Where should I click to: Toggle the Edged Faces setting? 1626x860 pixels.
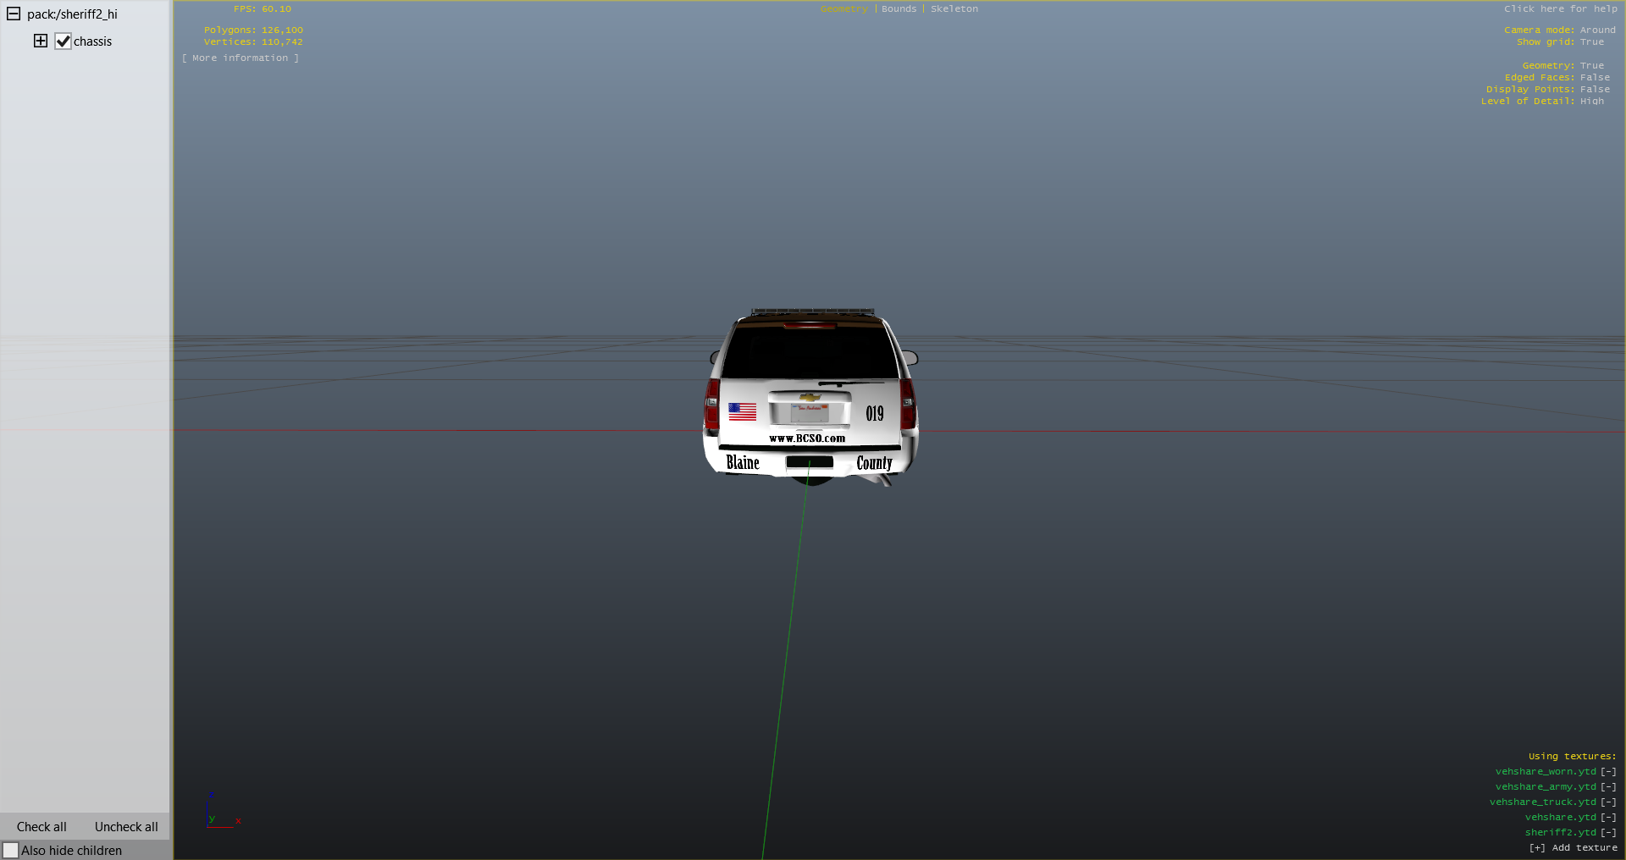point(1595,78)
